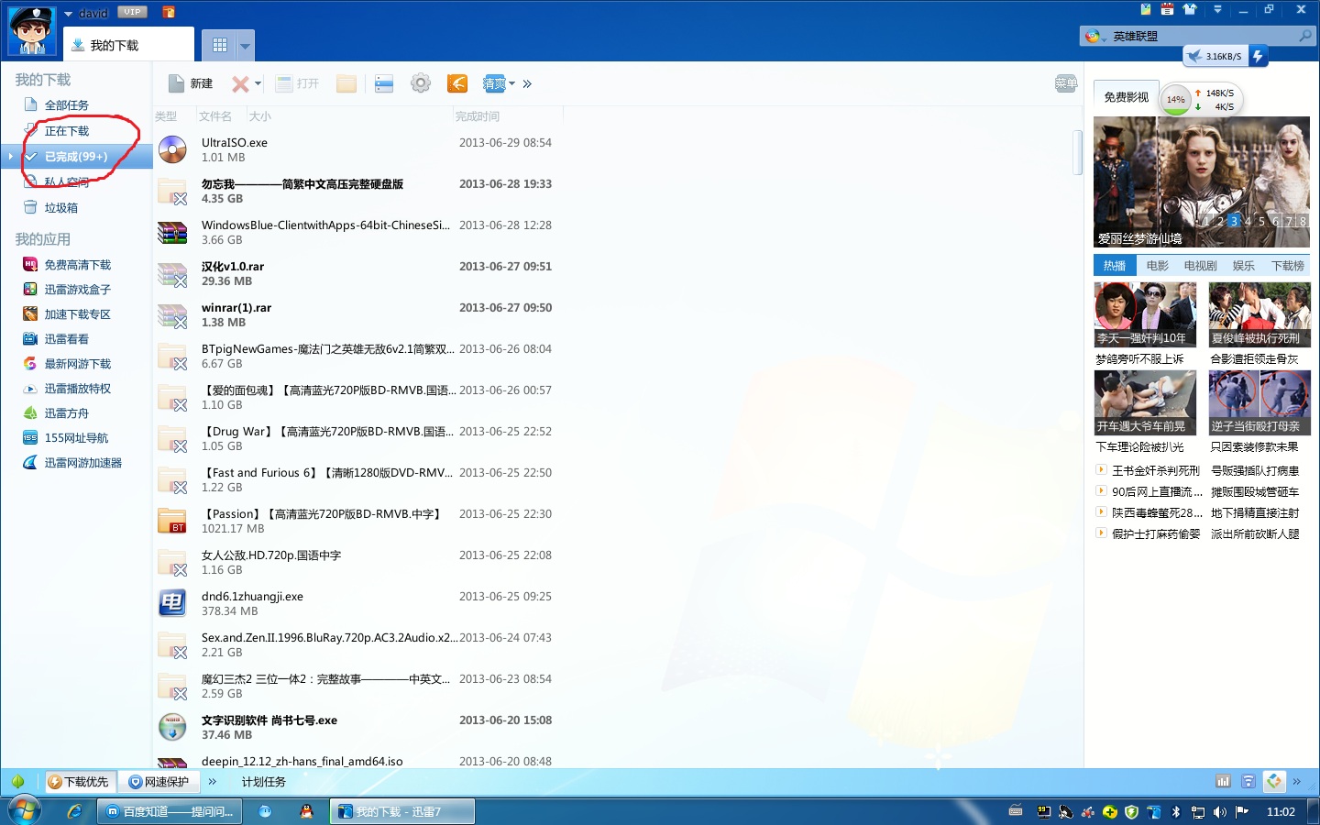
Task: Select 全部任务 in sidebar
Action: tap(67, 105)
